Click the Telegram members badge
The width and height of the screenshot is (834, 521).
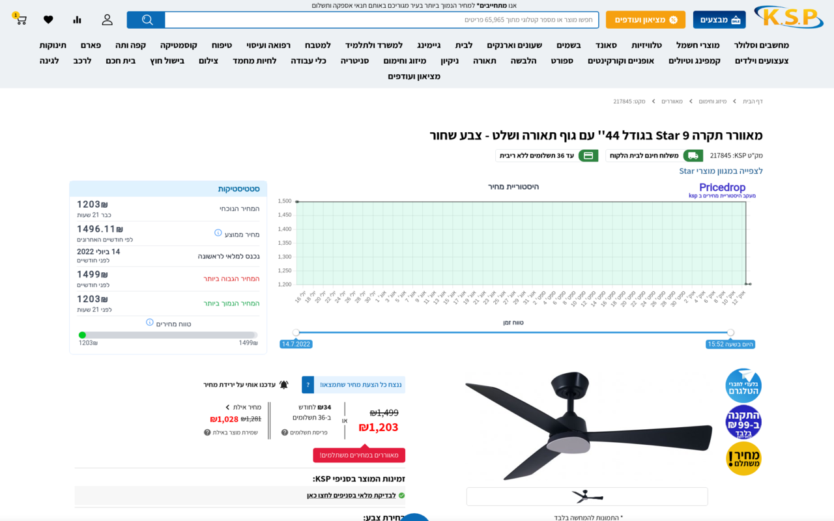743,386
